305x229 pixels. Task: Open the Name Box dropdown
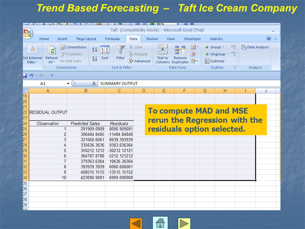(68, 84)
